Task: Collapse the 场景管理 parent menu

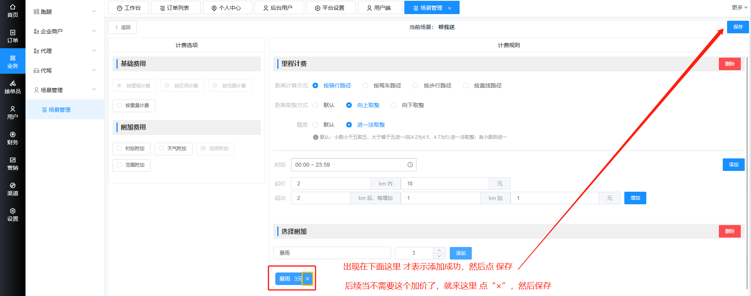Action: [x=65, y=90]
